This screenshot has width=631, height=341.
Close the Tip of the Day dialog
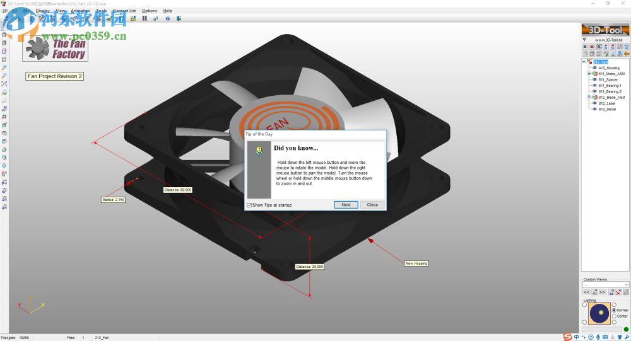pos(372,205)
